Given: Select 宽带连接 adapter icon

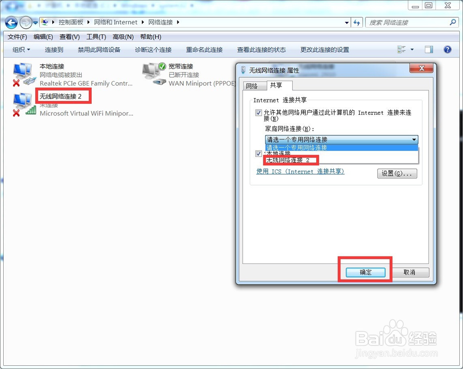Looking at the screenshot, I should pyautogui.click(x=154, y=74).
